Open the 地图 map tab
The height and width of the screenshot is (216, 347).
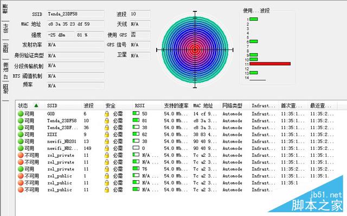point(5,88)
